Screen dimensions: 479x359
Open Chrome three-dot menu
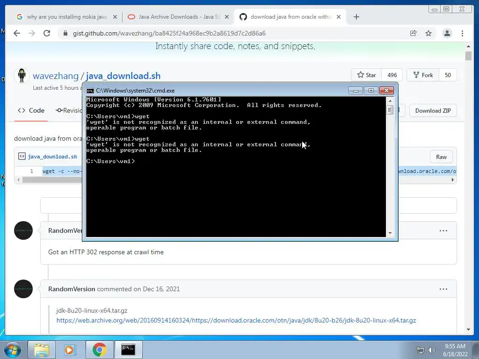(463, 33)
